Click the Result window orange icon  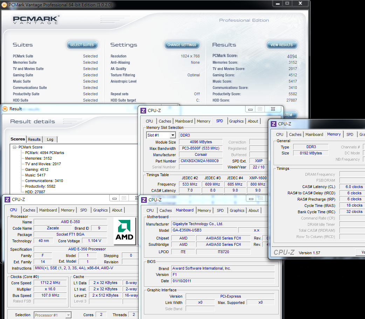(5, 109)
